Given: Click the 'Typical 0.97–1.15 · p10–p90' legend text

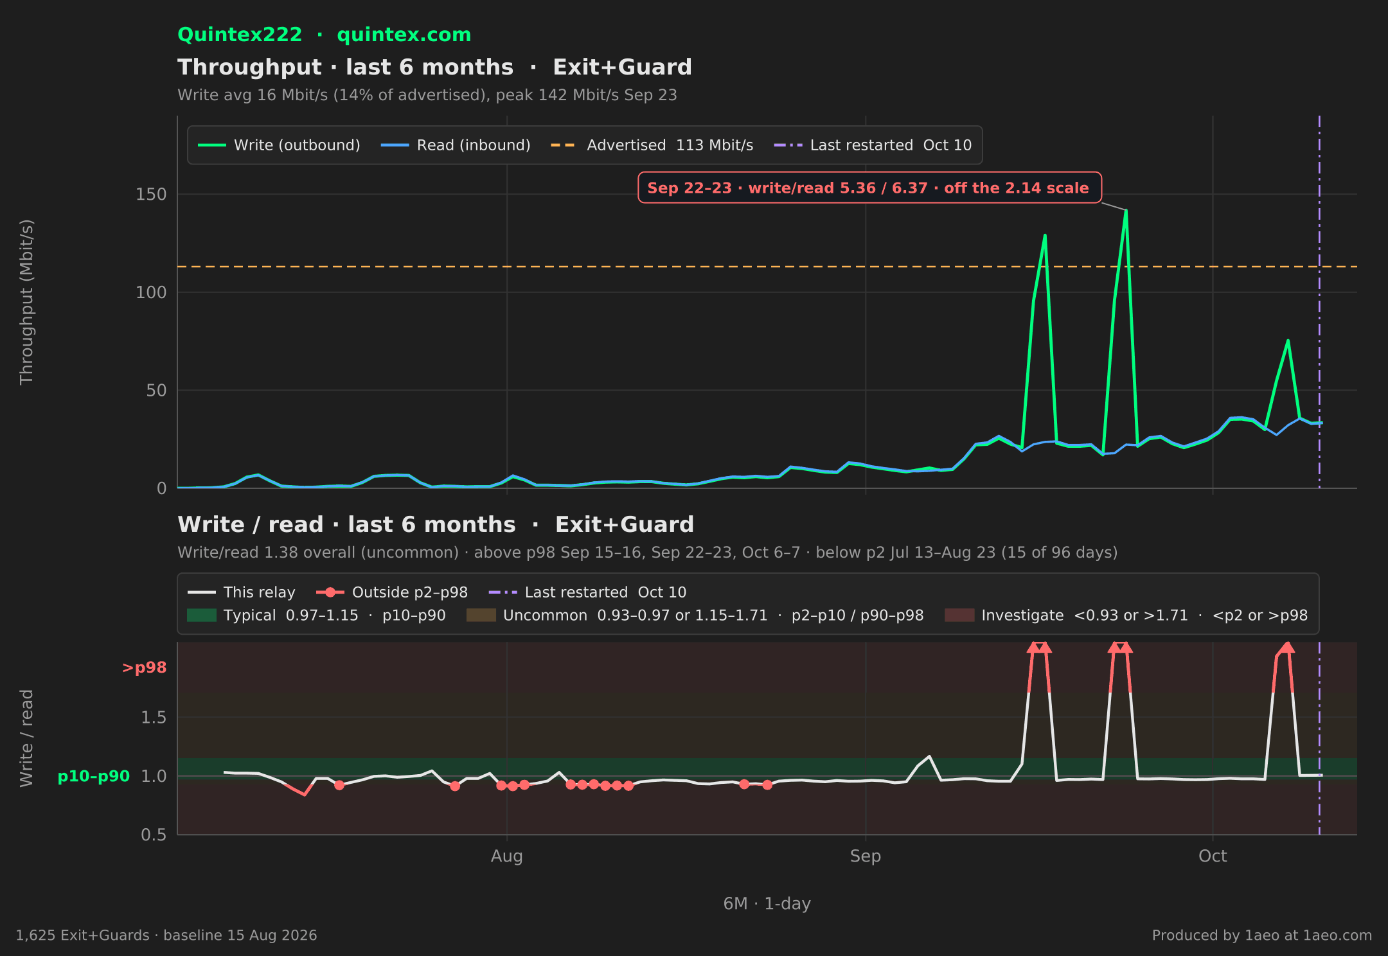Looking at the screenshot, I should click(335, 615).
